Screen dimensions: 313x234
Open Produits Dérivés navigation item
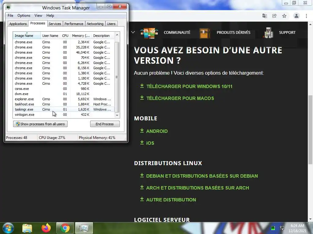(234, 32)
